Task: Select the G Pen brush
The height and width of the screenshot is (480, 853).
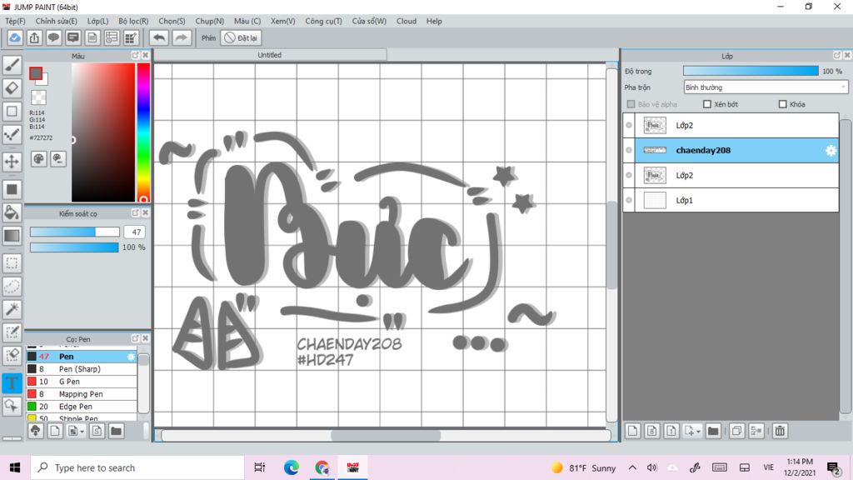Action: [x=82, y=382]
